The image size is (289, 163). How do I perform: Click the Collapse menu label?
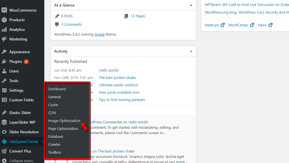click(x=21, y=161)
